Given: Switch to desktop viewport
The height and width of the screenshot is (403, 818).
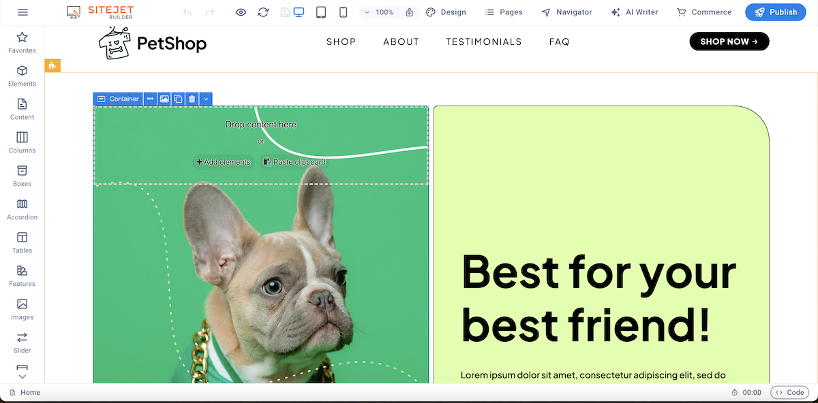Looking at the screenshot, I should pos(299,12).
